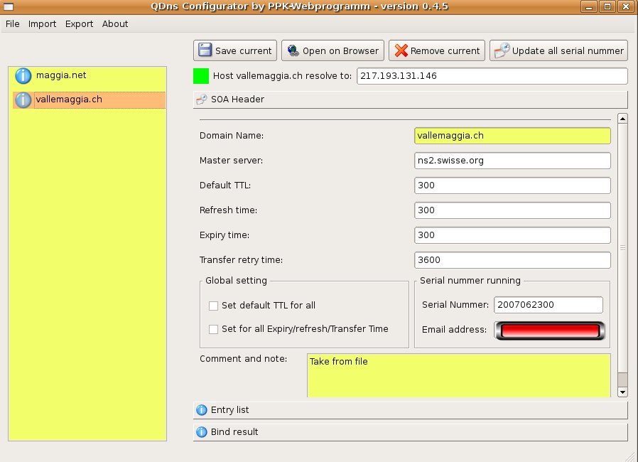Collapse the SOA Header section
Image resolution: width=638 pixels, height=462 pixels.
[x=410, y=100]
